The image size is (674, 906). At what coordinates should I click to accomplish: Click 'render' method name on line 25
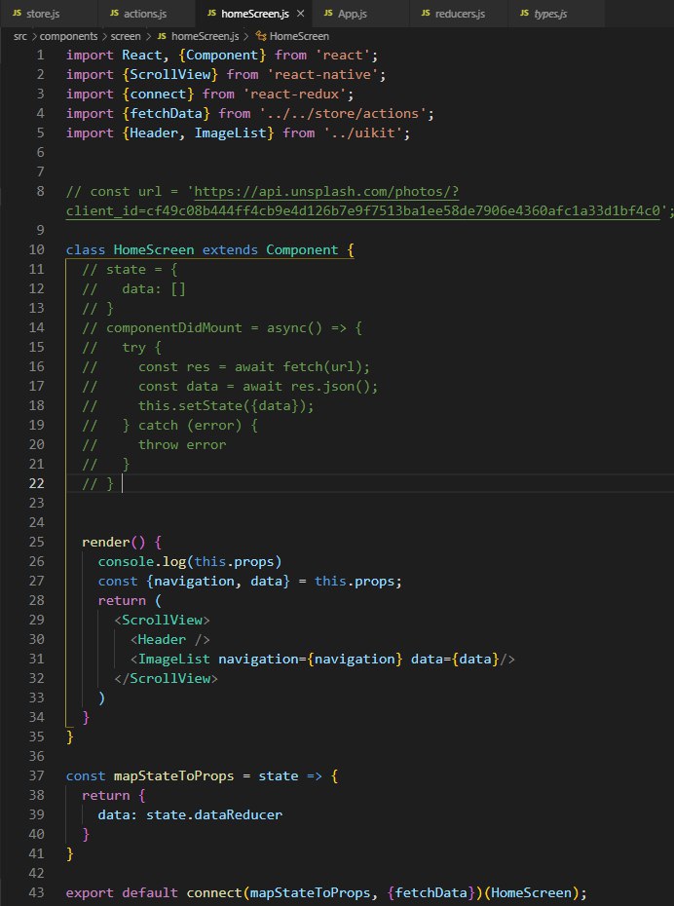[106, 542]
